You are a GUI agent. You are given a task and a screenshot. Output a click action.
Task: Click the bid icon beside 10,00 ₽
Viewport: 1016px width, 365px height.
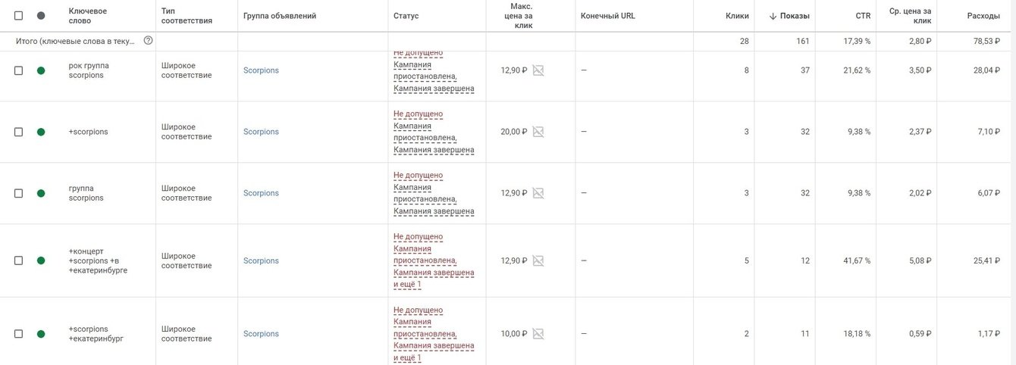pos(538,334)
